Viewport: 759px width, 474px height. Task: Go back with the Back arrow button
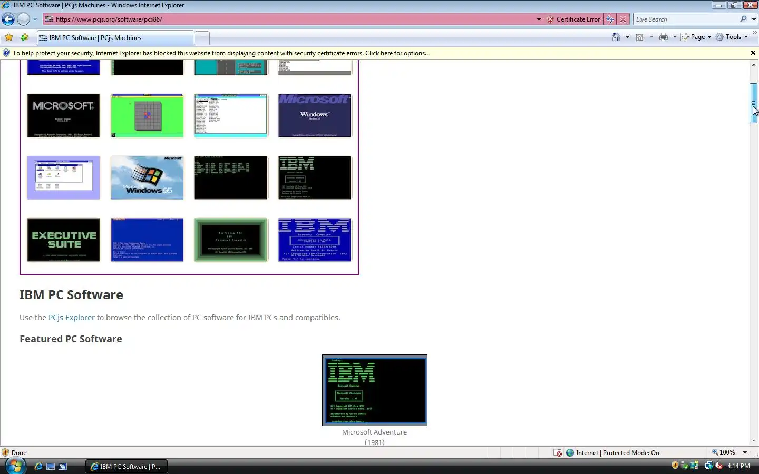(x=8, y=19)
